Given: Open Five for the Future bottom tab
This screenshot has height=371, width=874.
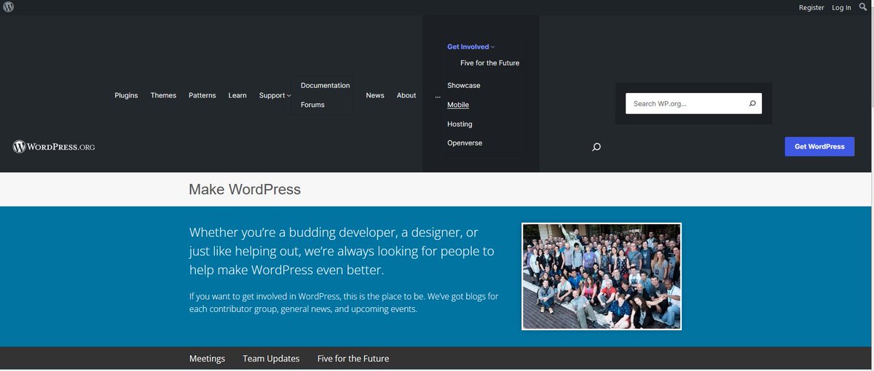Looking at the screenshot, I should (x=353, y=359).
